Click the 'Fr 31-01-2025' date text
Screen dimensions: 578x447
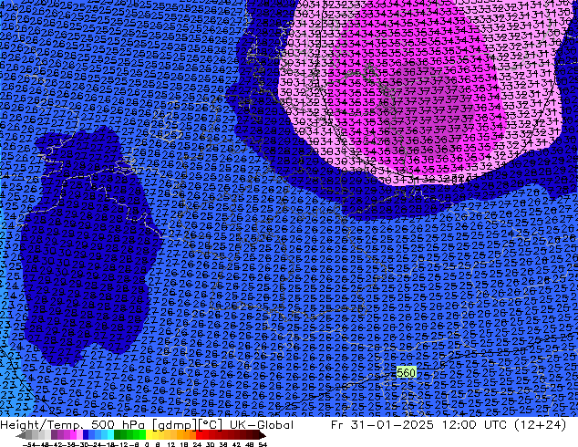[x=382, y=425]
